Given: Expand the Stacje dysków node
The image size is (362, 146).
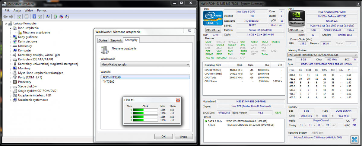Looking at the screenshot, I should point(11,86).
